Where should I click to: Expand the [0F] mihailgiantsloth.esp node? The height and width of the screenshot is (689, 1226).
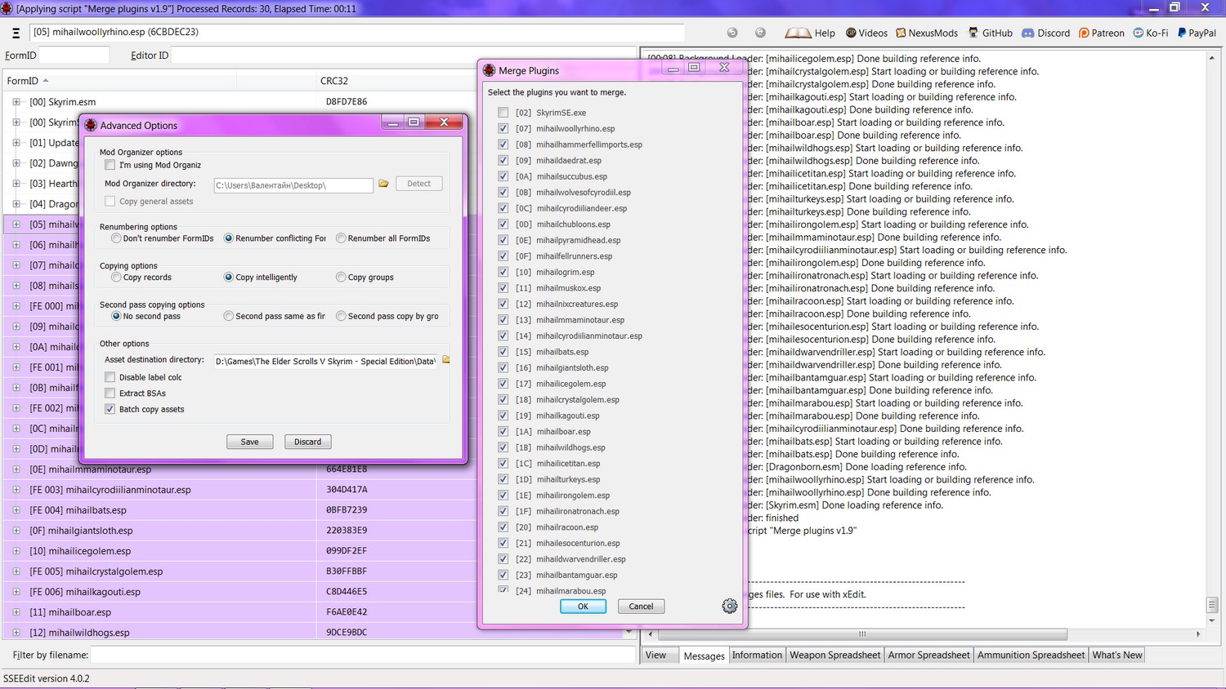tap(16, 531)
